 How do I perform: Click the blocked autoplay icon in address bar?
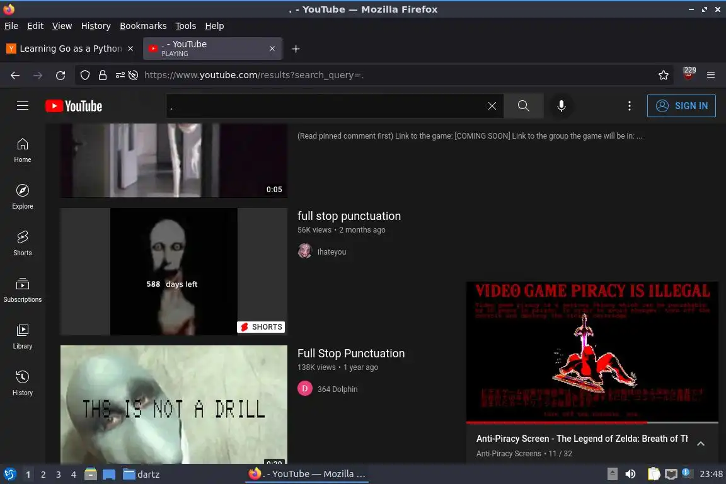coord(134,75)
